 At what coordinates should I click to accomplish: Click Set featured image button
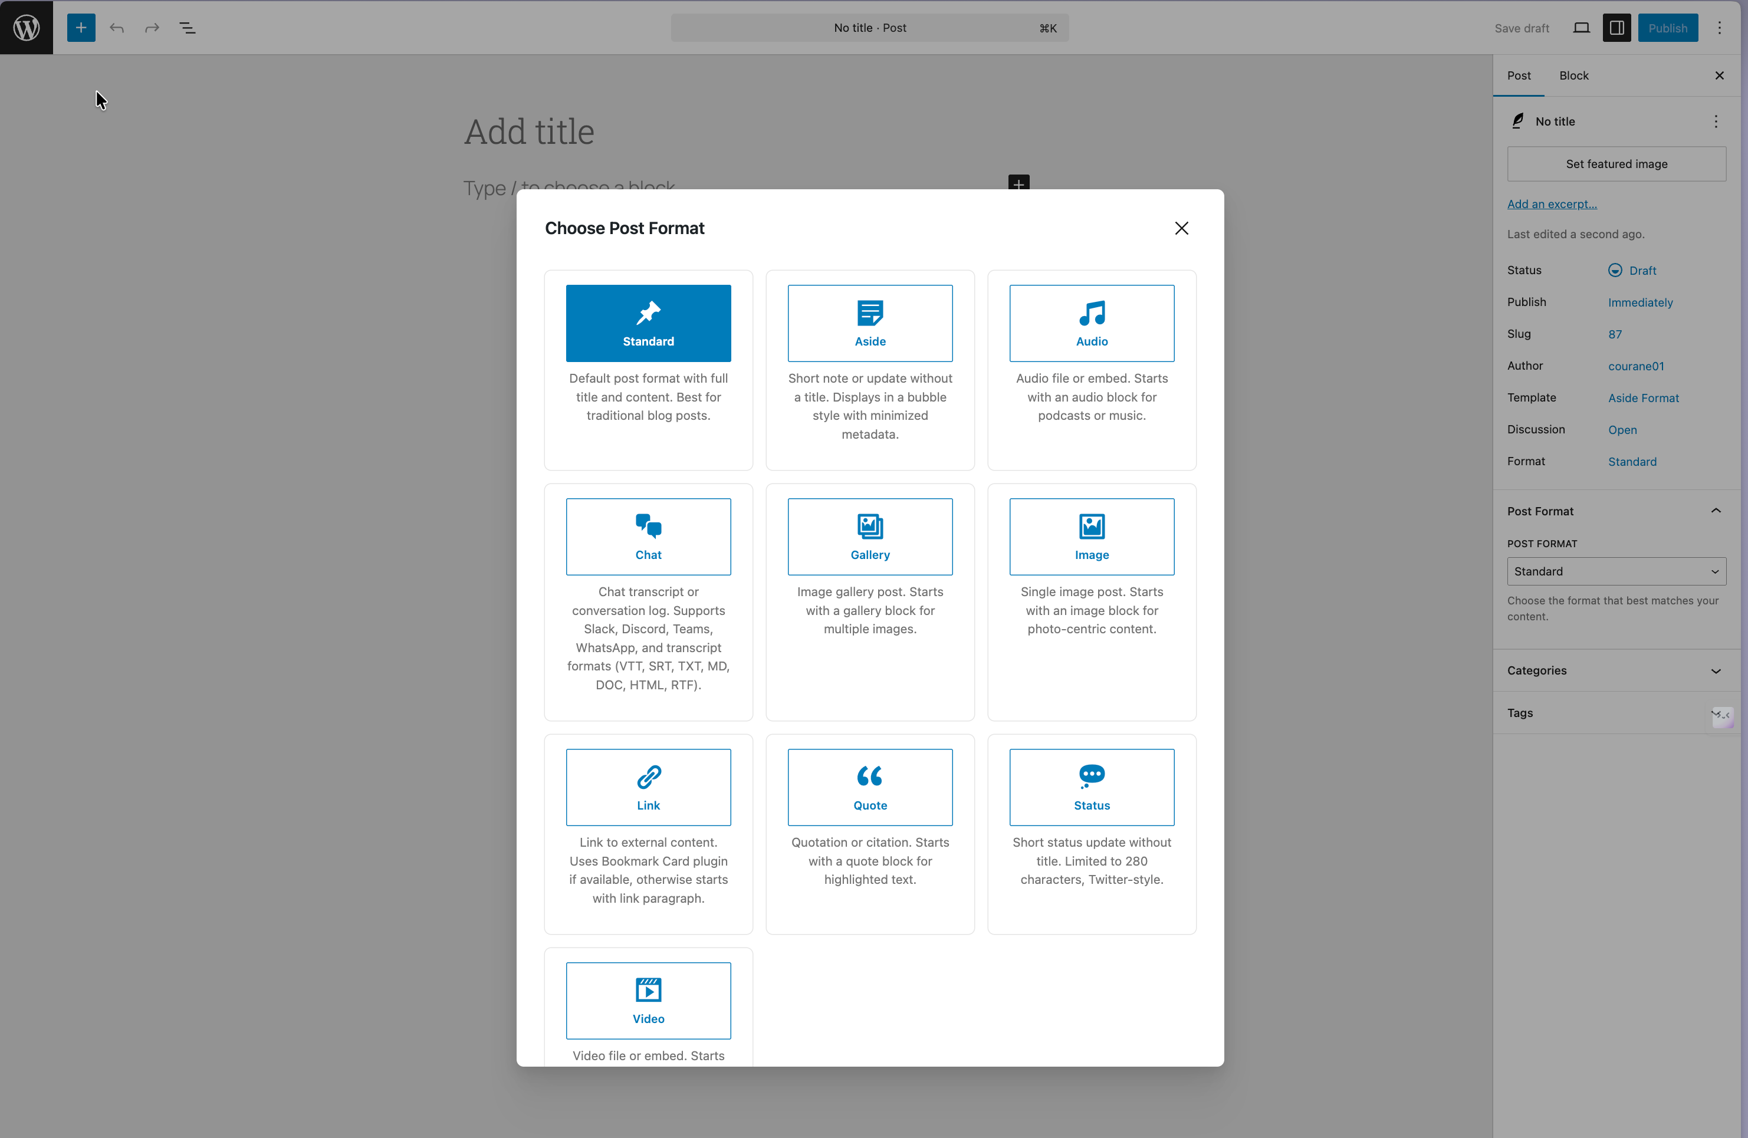1616,164
